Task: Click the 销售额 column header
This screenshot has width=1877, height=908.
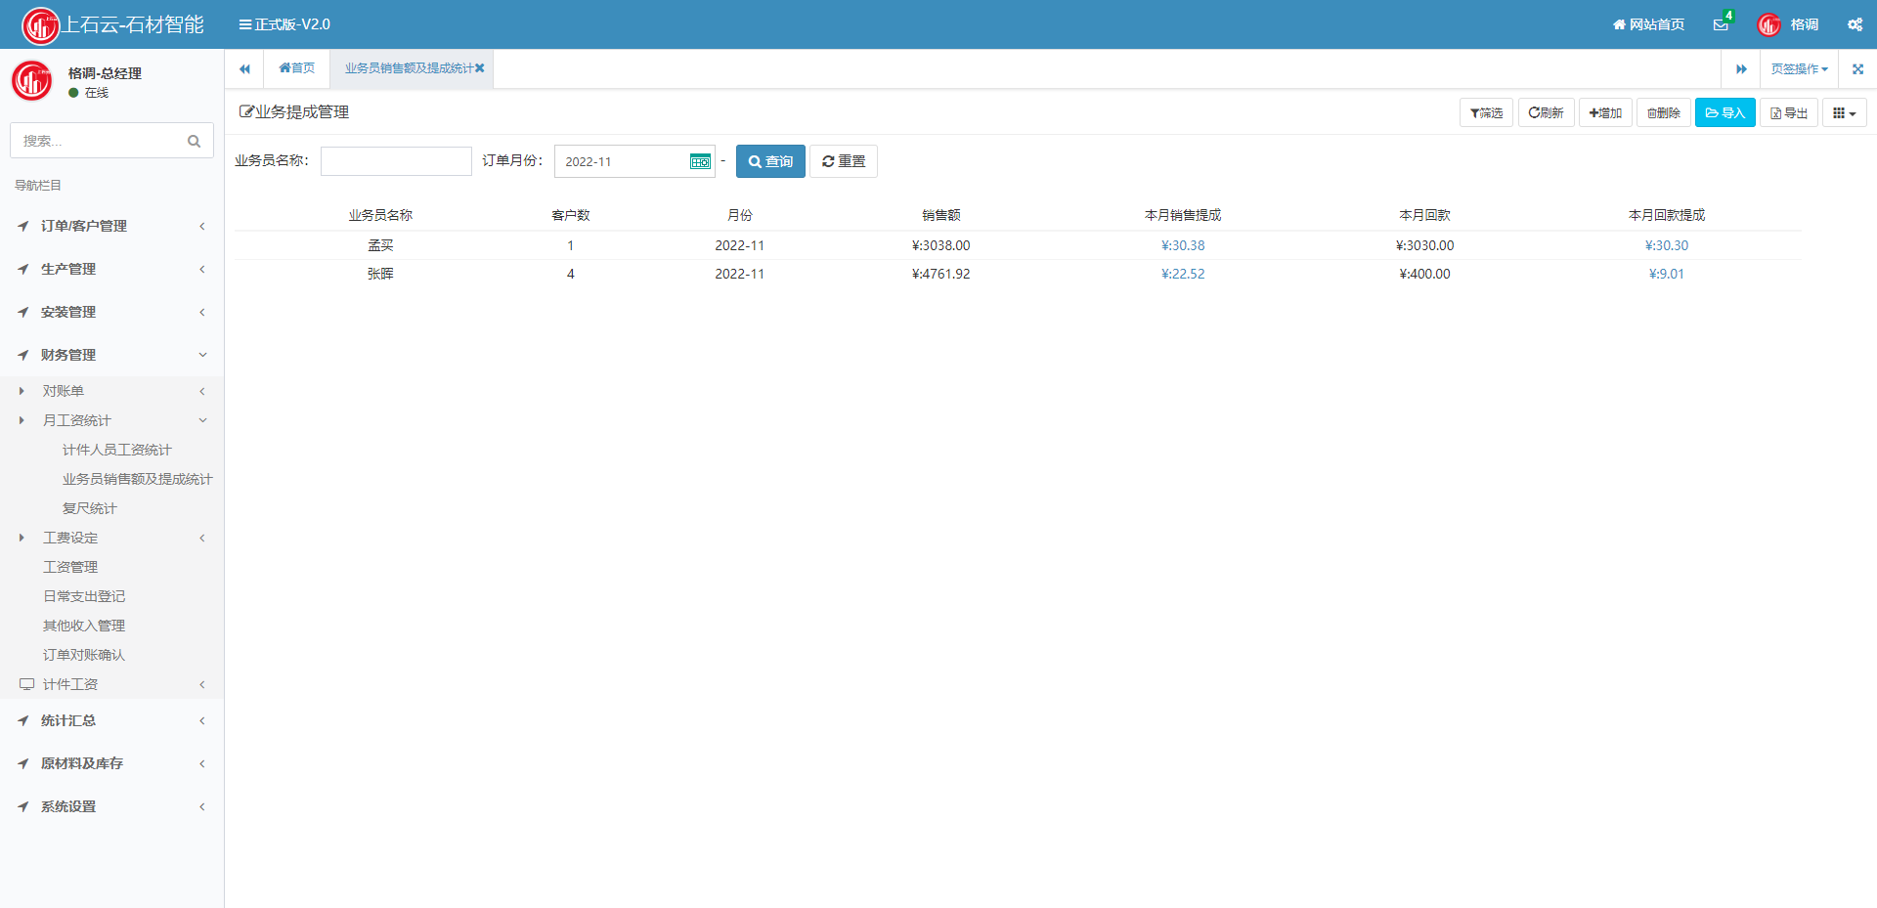Action: point(940,215)
